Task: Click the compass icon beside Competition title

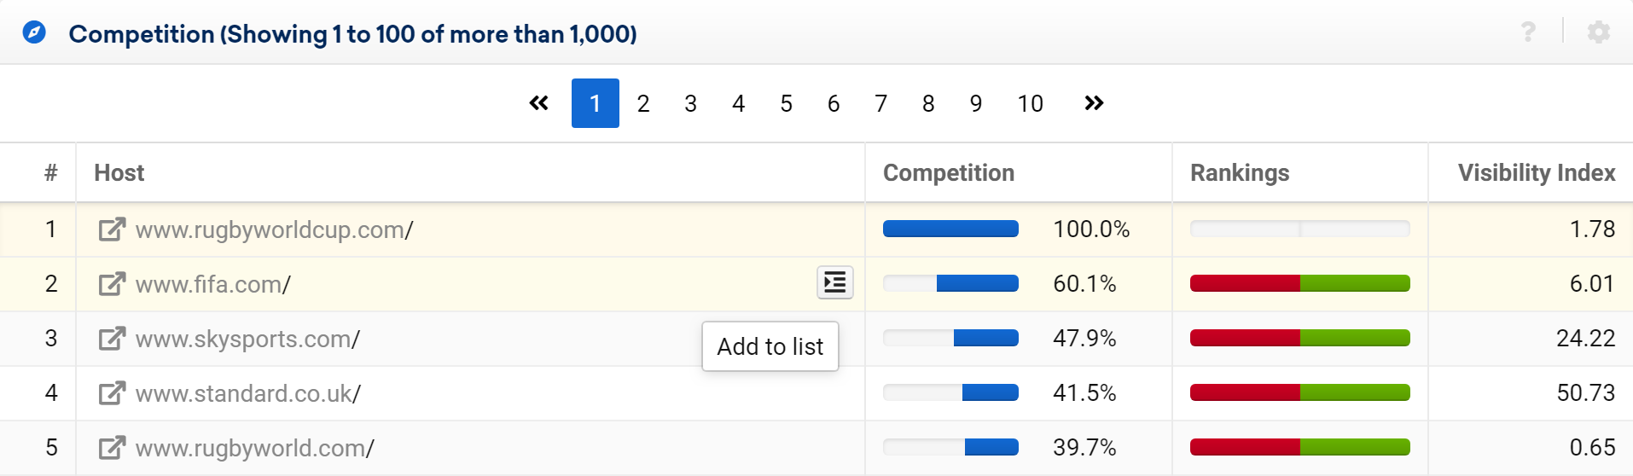Action: [34, 33]
